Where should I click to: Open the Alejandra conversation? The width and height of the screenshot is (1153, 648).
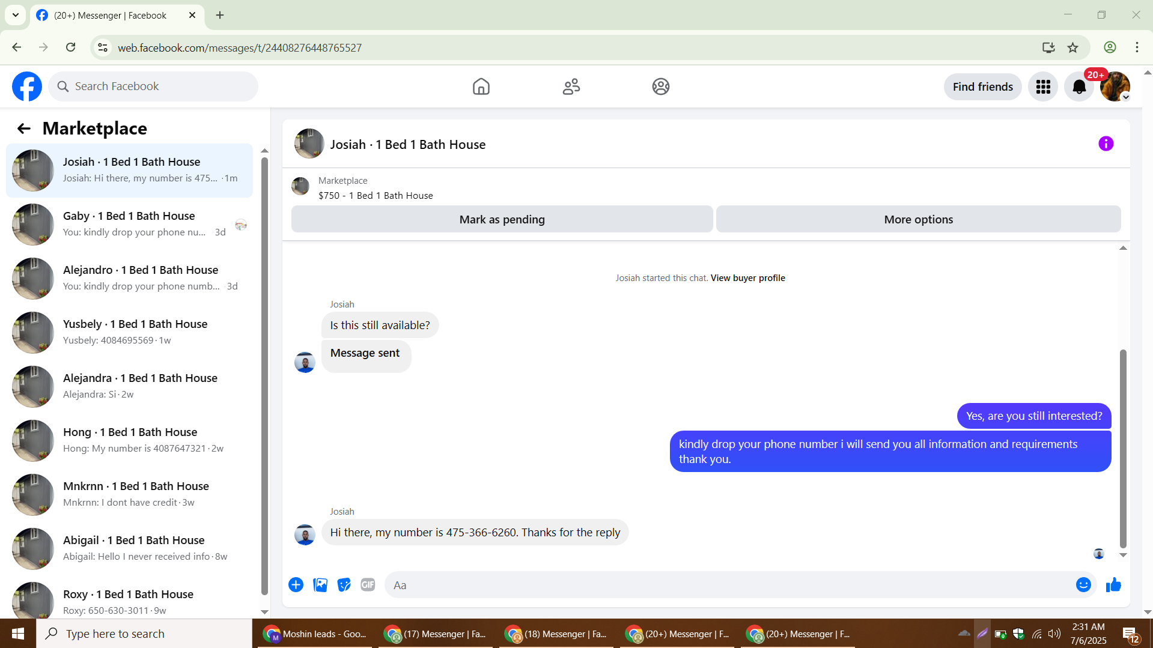[129, 387]
